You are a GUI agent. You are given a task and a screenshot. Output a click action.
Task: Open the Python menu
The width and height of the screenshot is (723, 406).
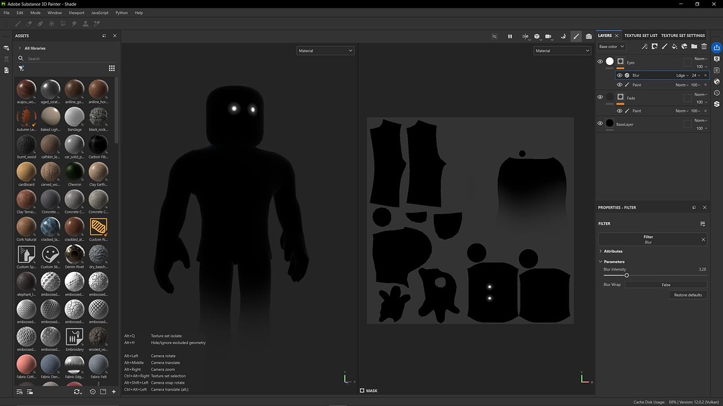[x=122, y=13]
